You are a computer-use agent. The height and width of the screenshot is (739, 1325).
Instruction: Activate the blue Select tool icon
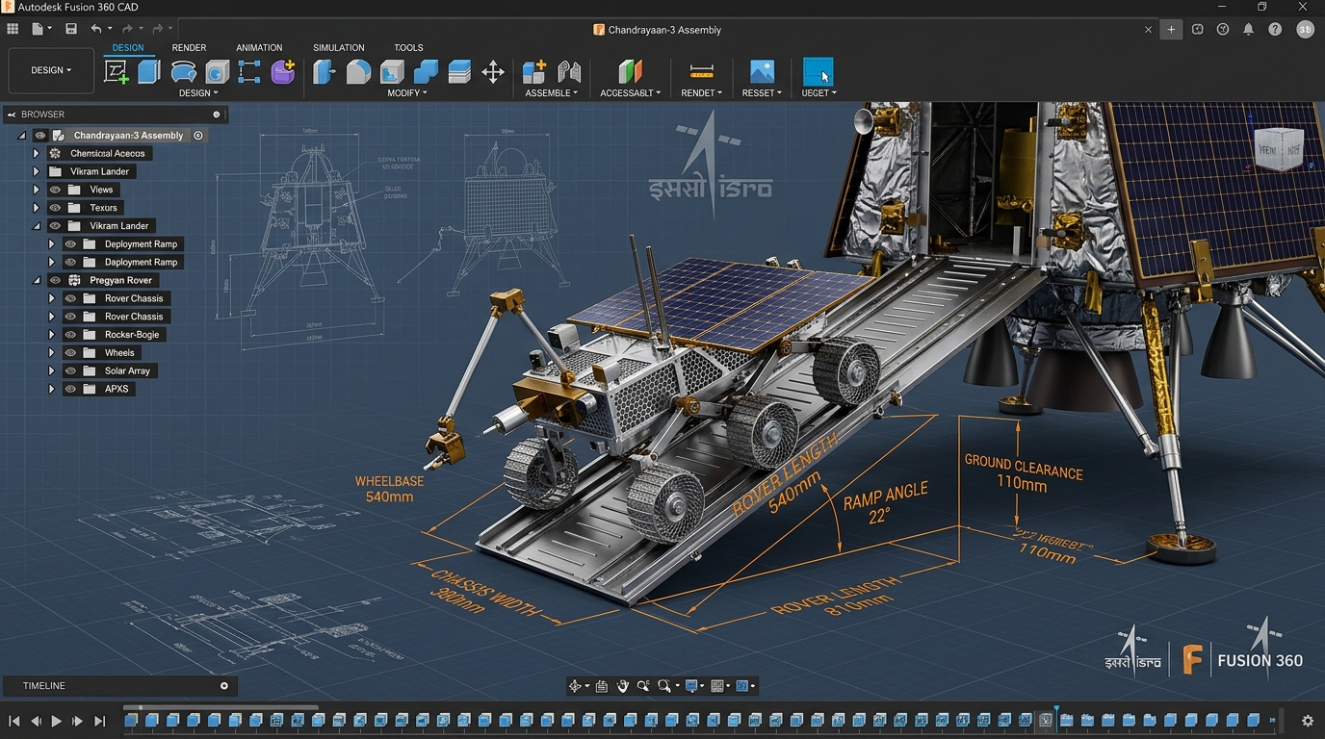(x=818, y=72)
